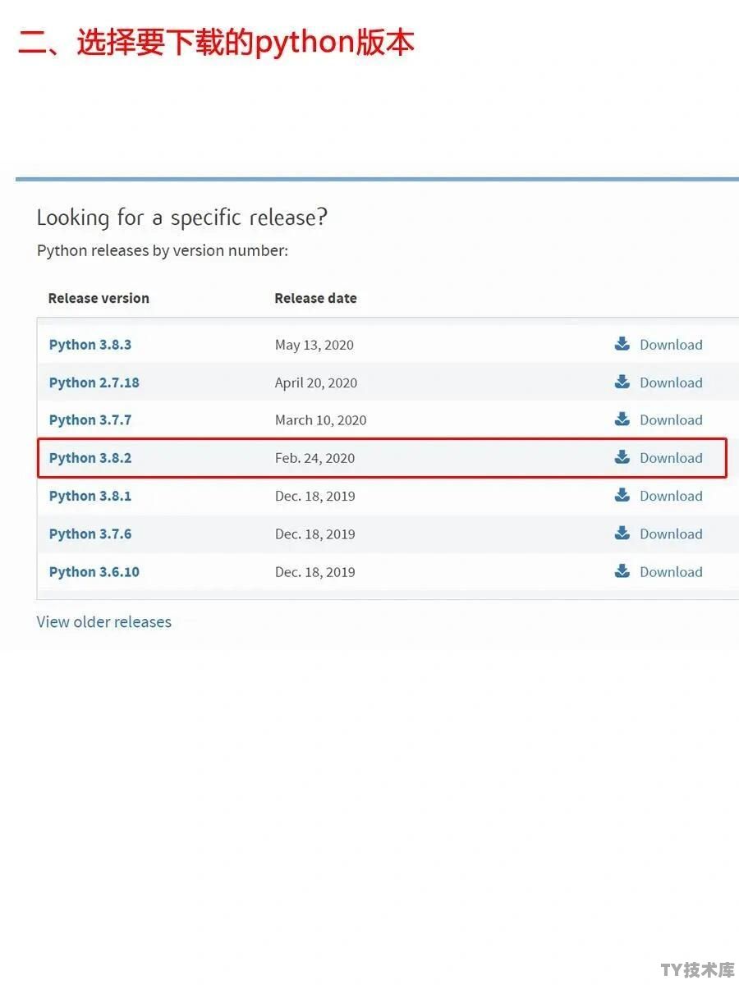Click Download text for Python 3.6.10

click(x=671, y=572)
